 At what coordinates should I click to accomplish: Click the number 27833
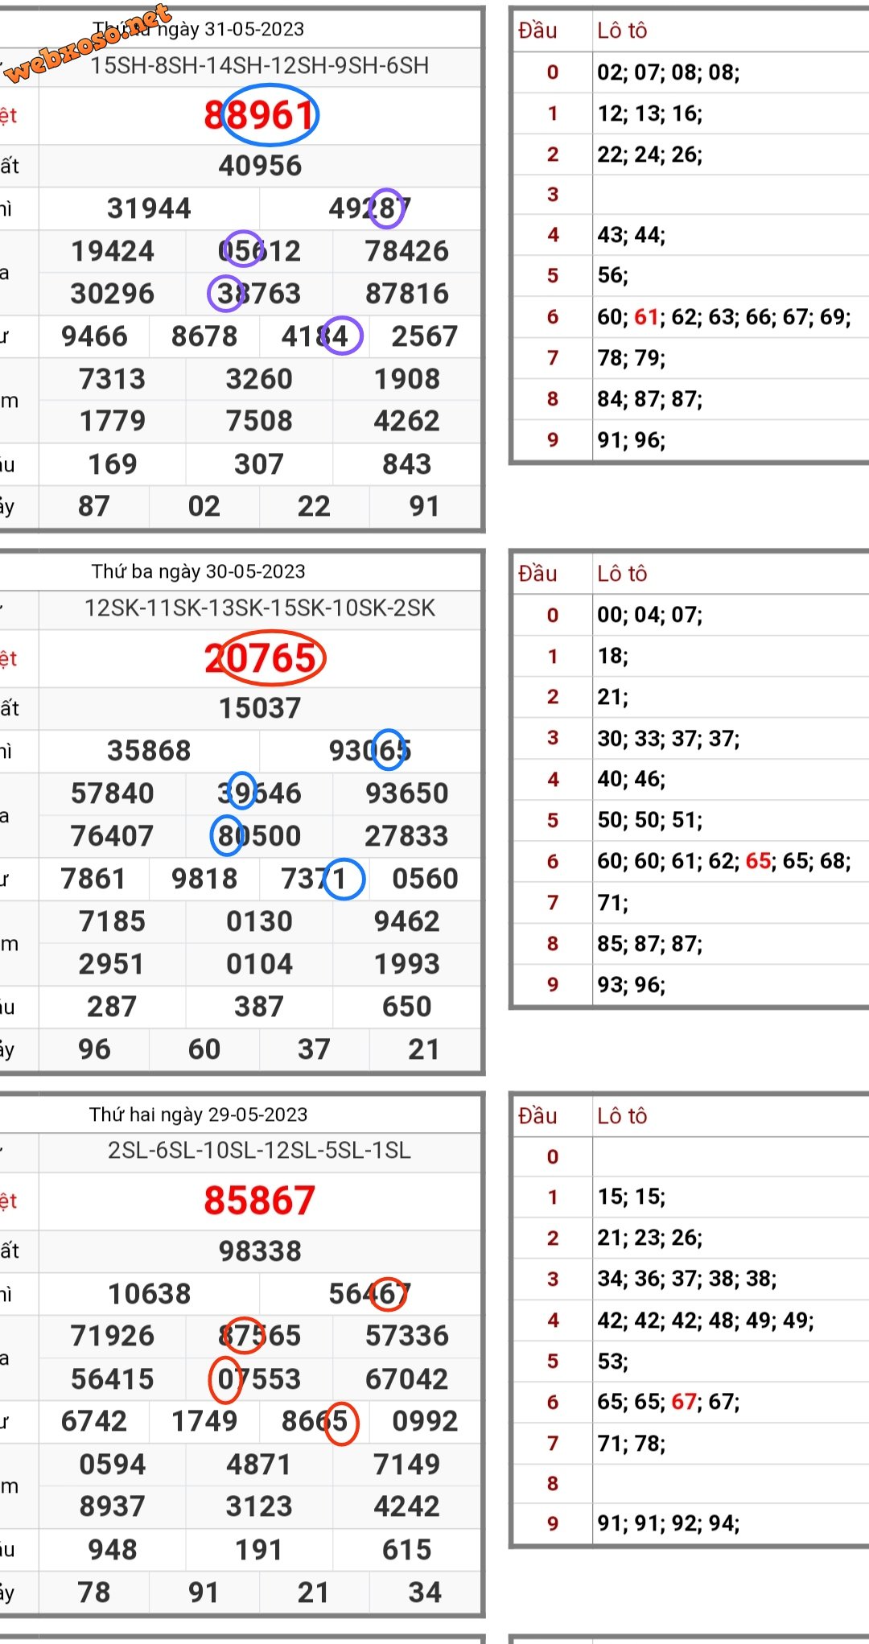[x=407, y=836]
